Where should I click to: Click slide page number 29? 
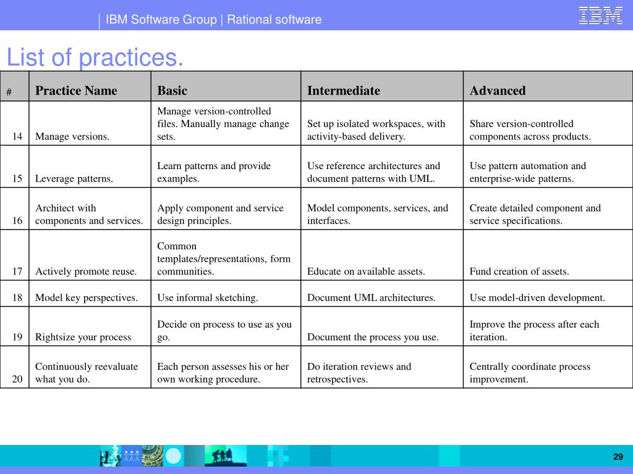click(x=618, y=457)
